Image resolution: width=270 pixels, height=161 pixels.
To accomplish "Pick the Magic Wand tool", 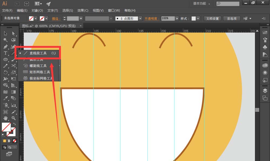I will [x=5, y=40].
